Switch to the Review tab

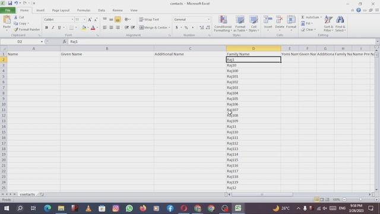pyautogui.click(x=118, y=11)
